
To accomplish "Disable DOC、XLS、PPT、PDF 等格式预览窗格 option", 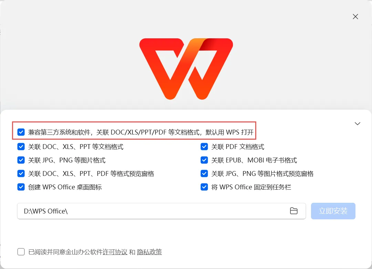I will tap(21, 173).
